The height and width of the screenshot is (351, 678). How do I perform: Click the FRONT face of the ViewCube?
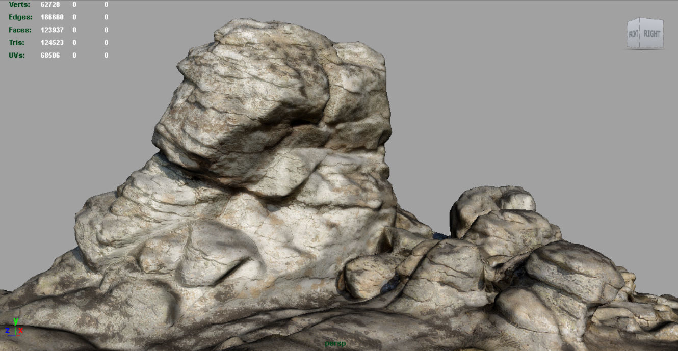tap(634, 34)
